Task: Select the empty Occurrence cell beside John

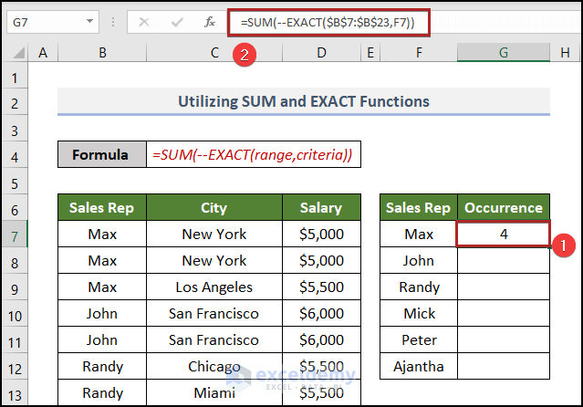Action: (x=504, y=260)
